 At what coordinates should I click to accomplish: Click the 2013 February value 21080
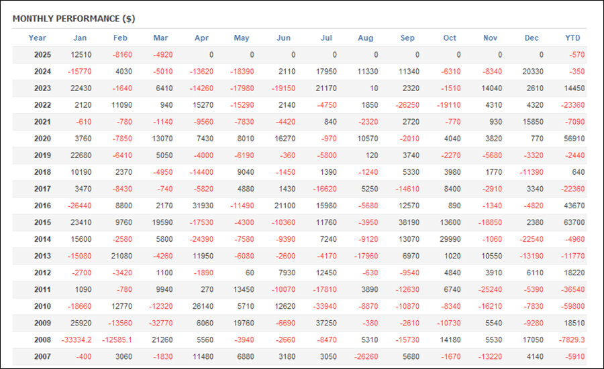[121, 256]
